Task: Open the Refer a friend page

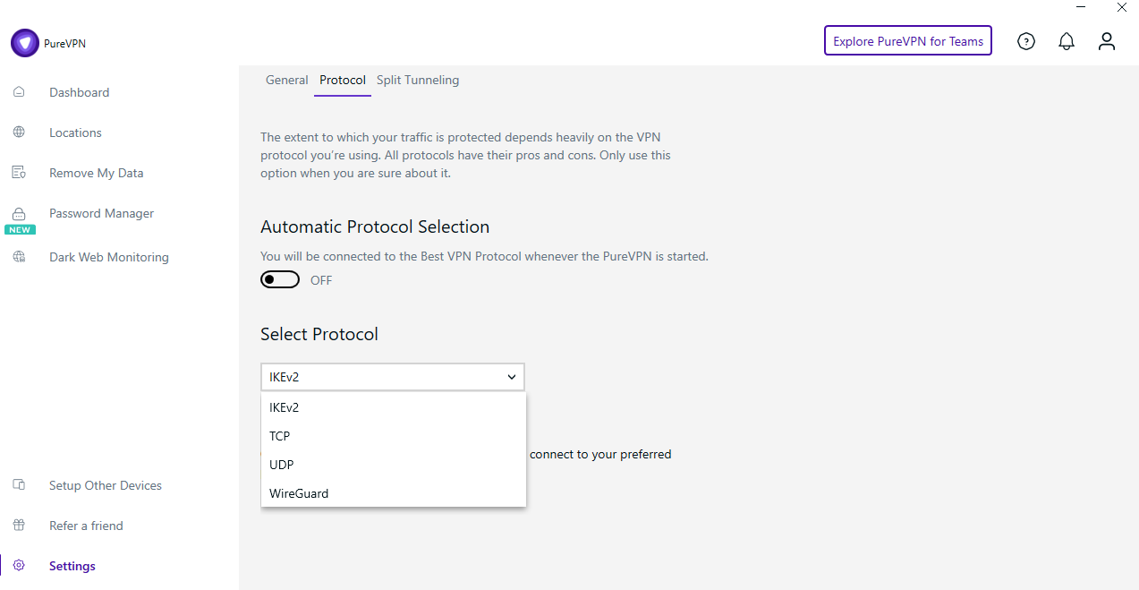Action: [x=86, y=525]
